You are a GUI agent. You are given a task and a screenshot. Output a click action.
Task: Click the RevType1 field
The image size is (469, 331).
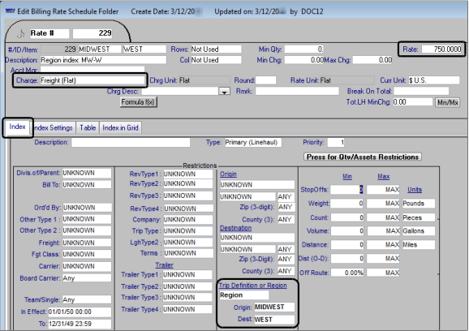(x=188, y=174)
